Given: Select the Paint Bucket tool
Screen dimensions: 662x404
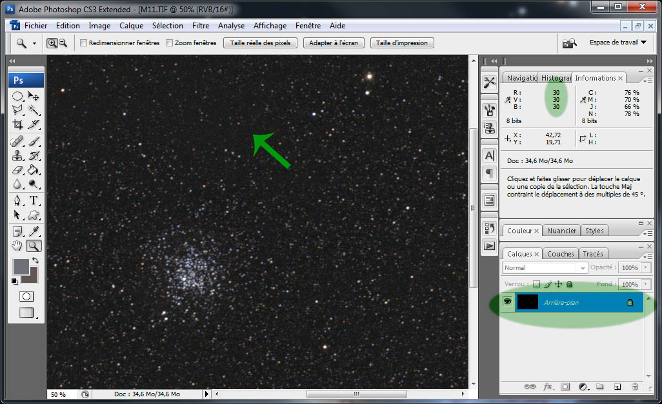Looking at the screenshot, I should tap(34, 170).
